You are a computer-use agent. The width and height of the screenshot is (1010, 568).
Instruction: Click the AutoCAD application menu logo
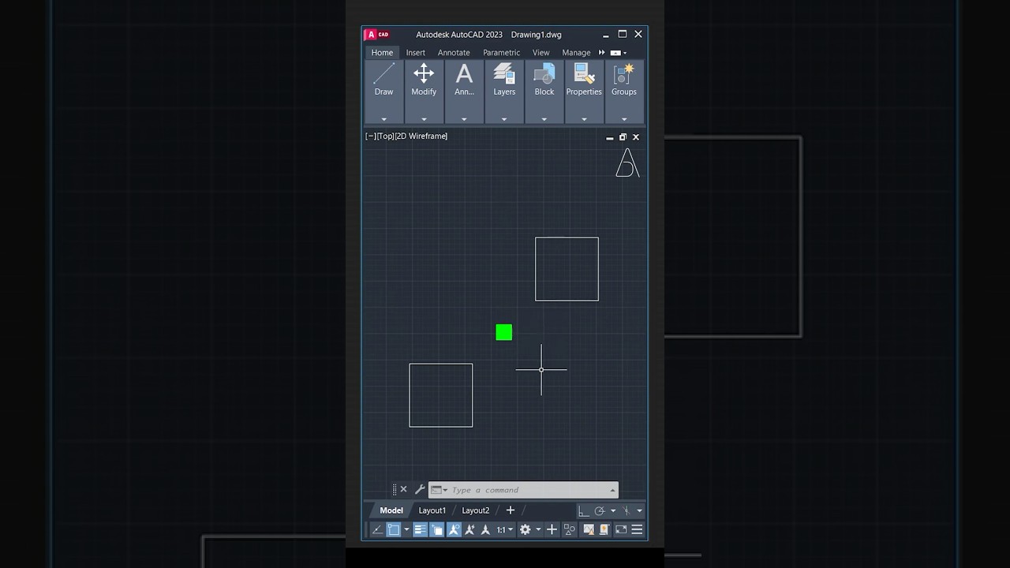[x=377, y=35]
